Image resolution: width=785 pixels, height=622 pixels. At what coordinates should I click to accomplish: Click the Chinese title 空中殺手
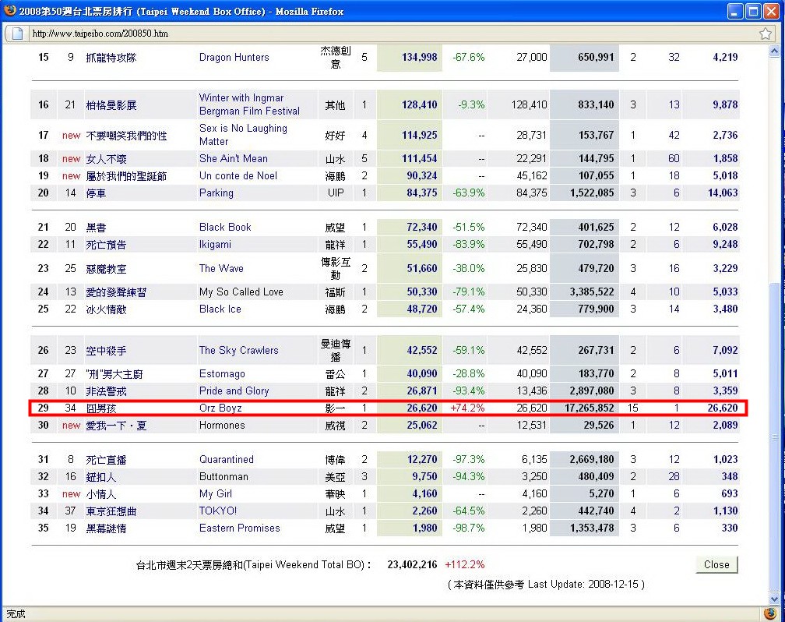click(106, 350)
